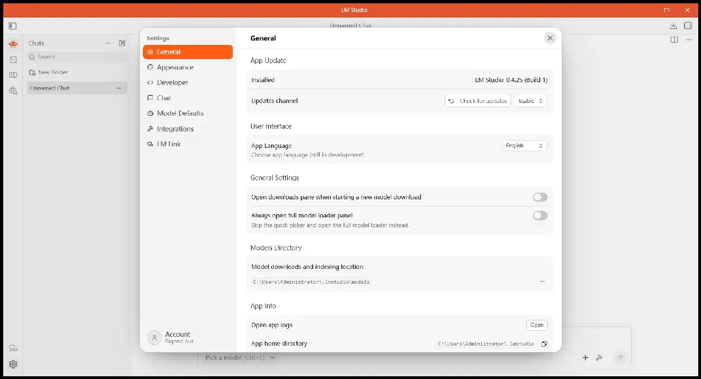Click the tools wrench icon in chat input
Screen dimensions: 701x379
[x=599, y=358]
